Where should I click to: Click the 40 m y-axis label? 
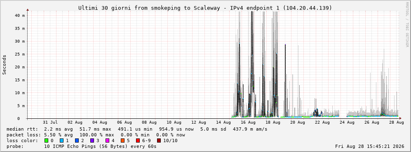20,16
